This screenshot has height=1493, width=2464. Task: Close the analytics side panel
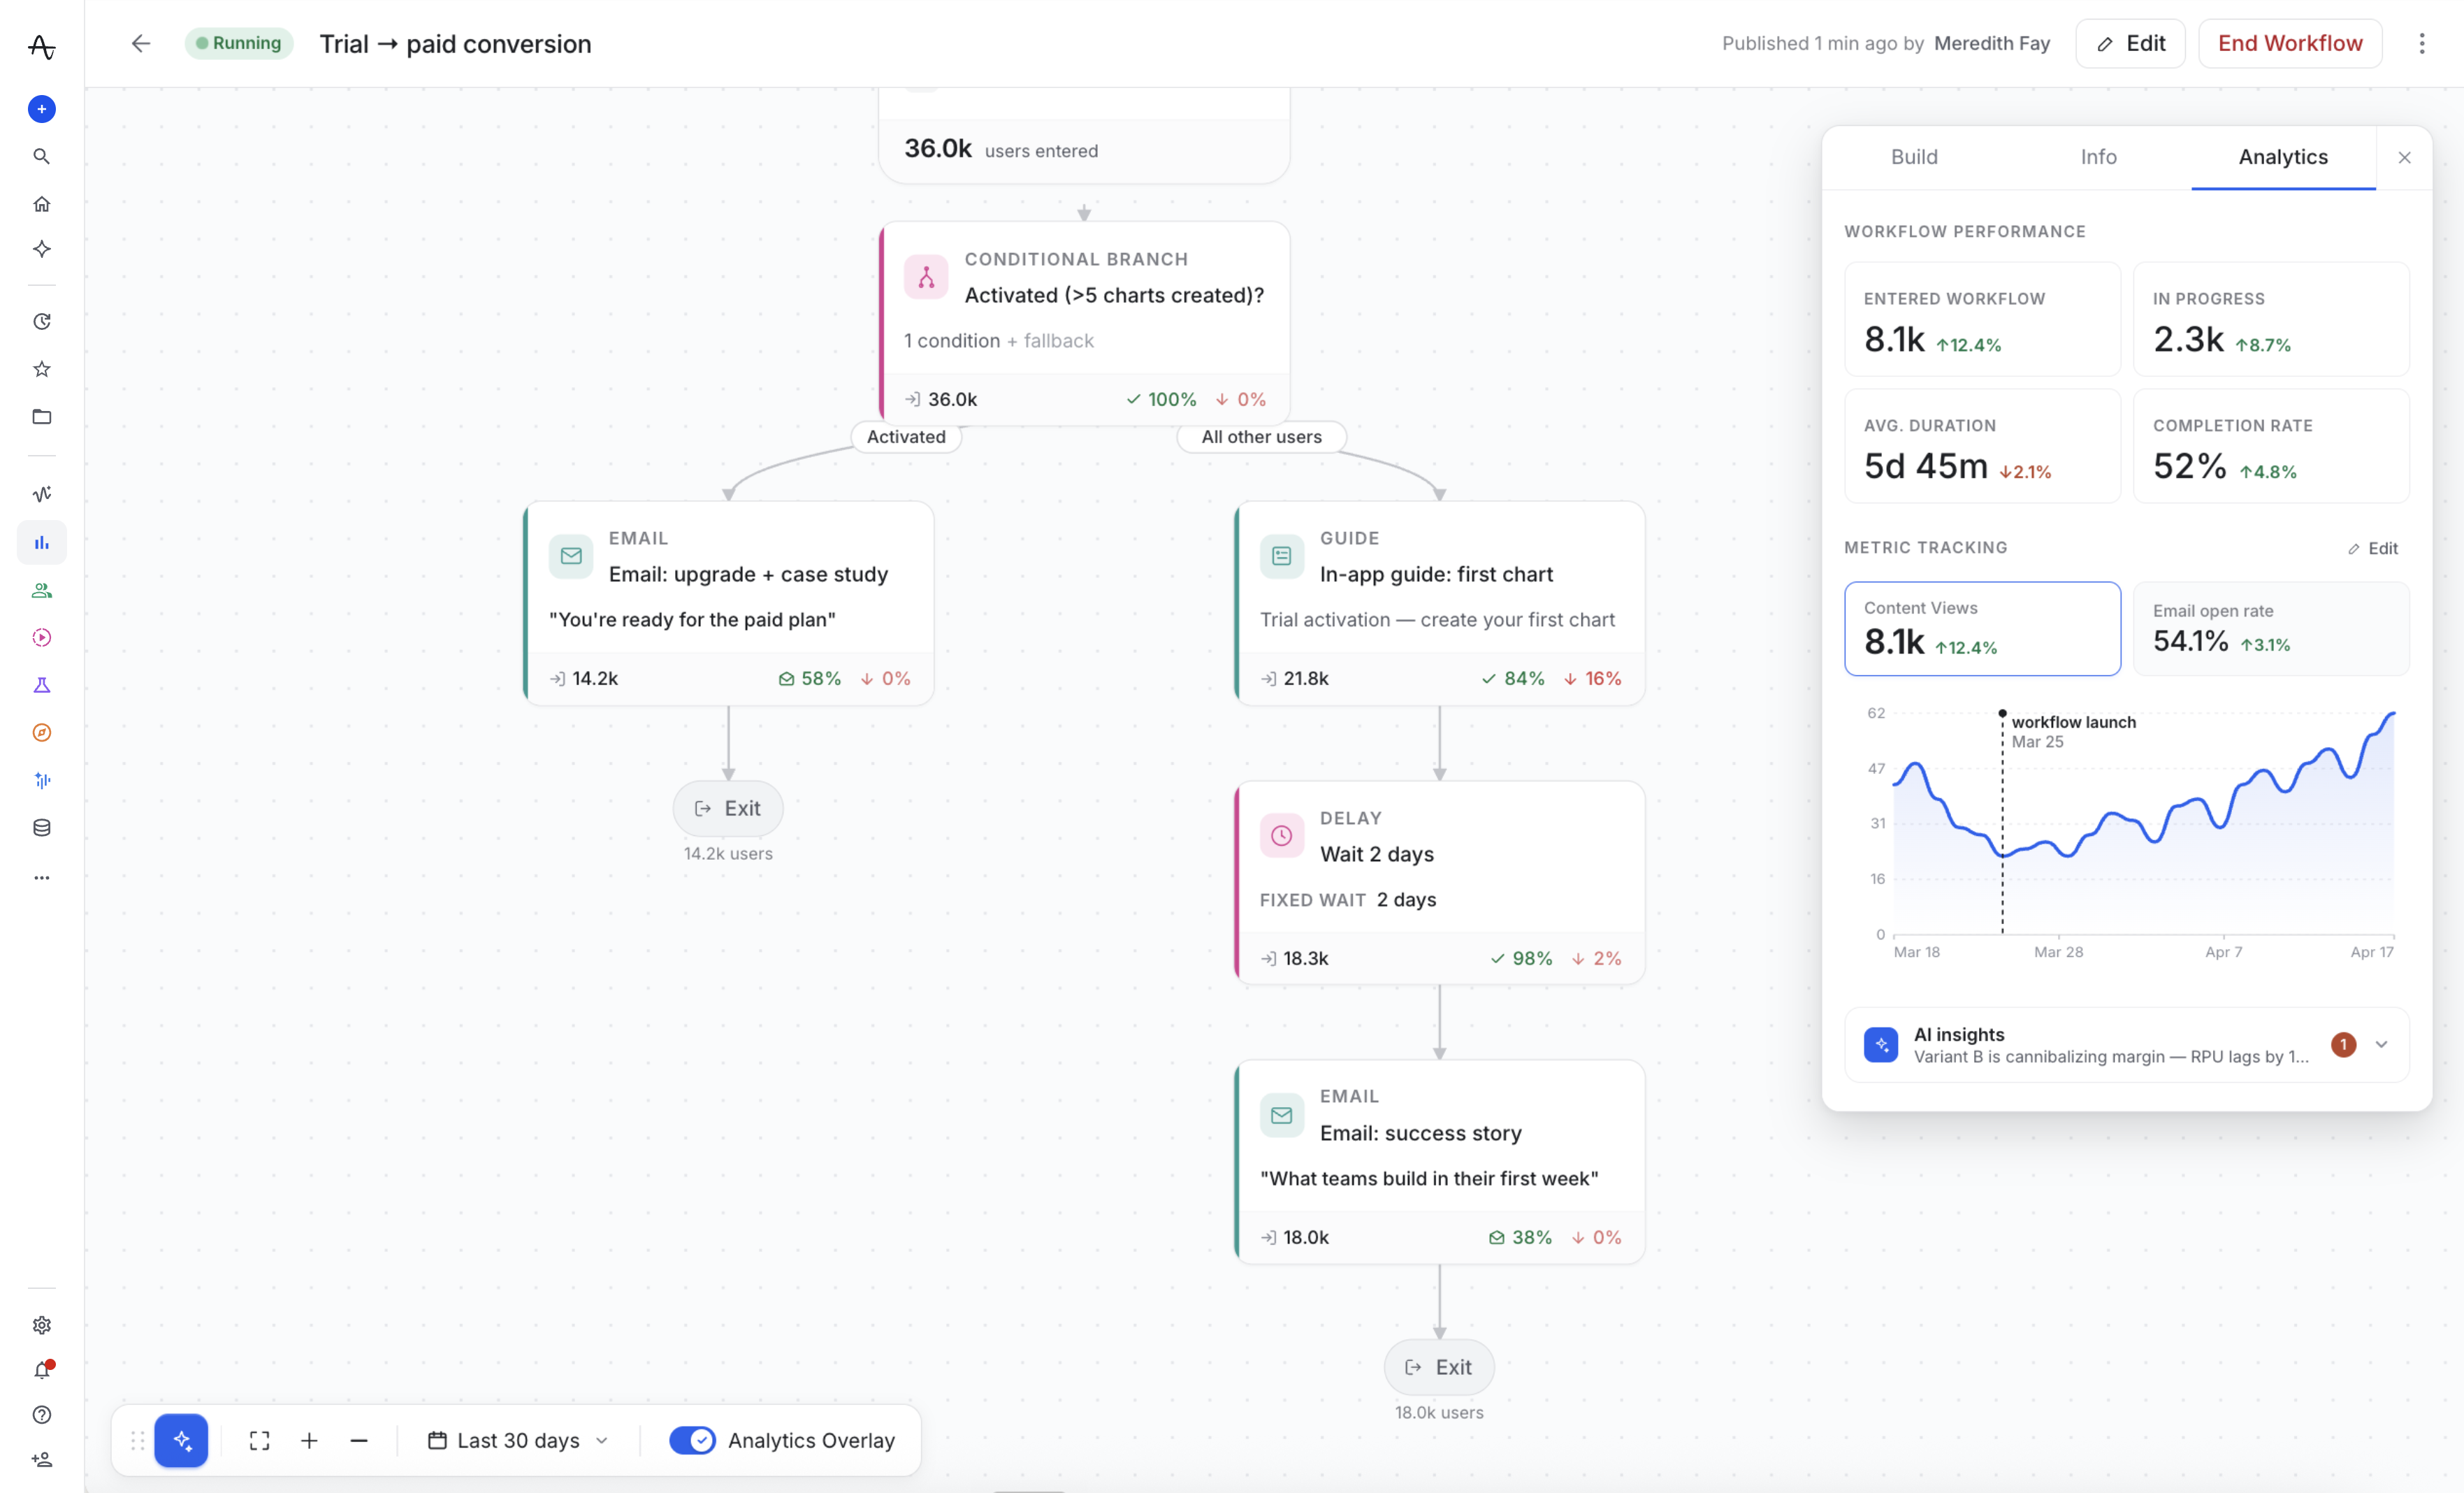(2405, 157)
